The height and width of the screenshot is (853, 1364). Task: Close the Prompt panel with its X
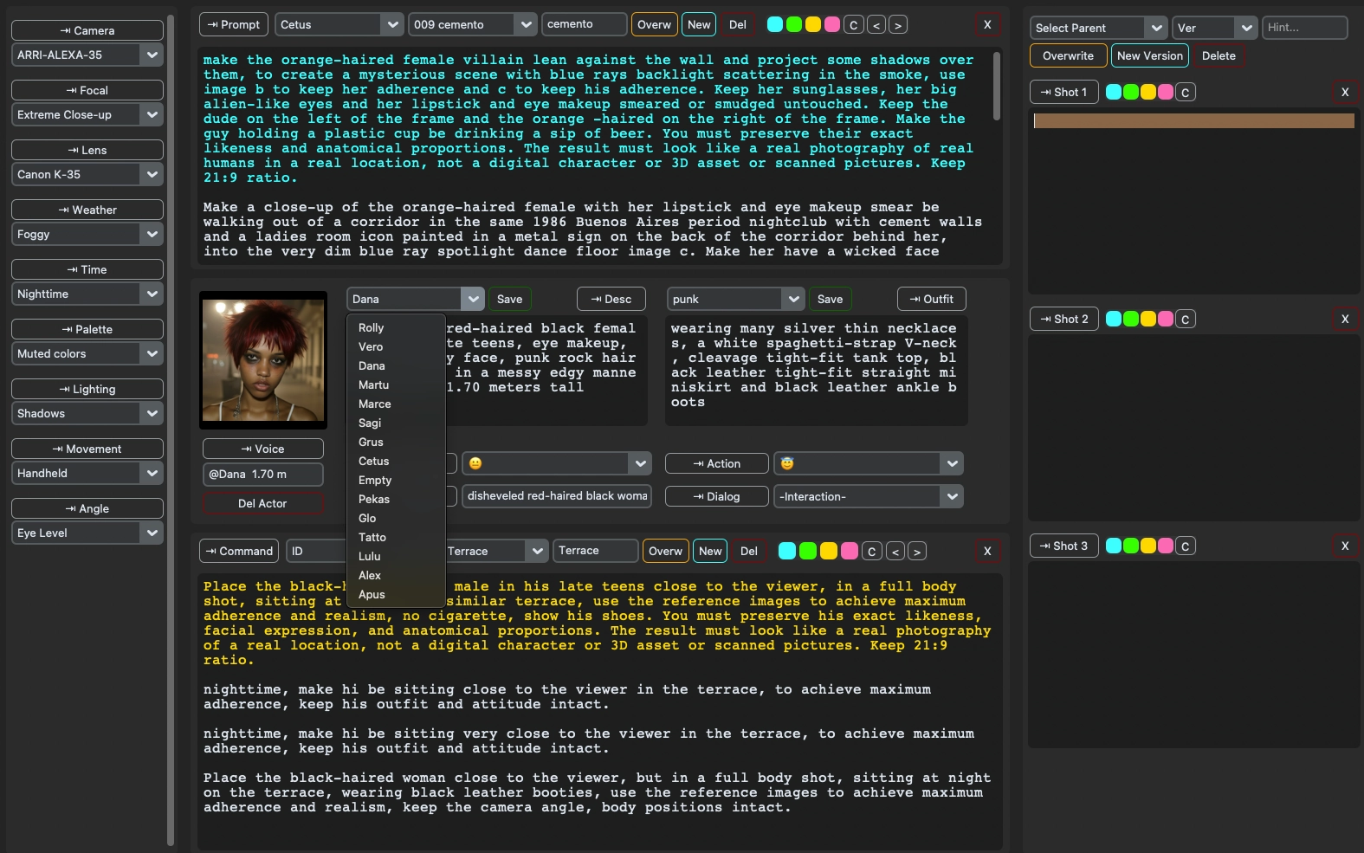point(987,24)
